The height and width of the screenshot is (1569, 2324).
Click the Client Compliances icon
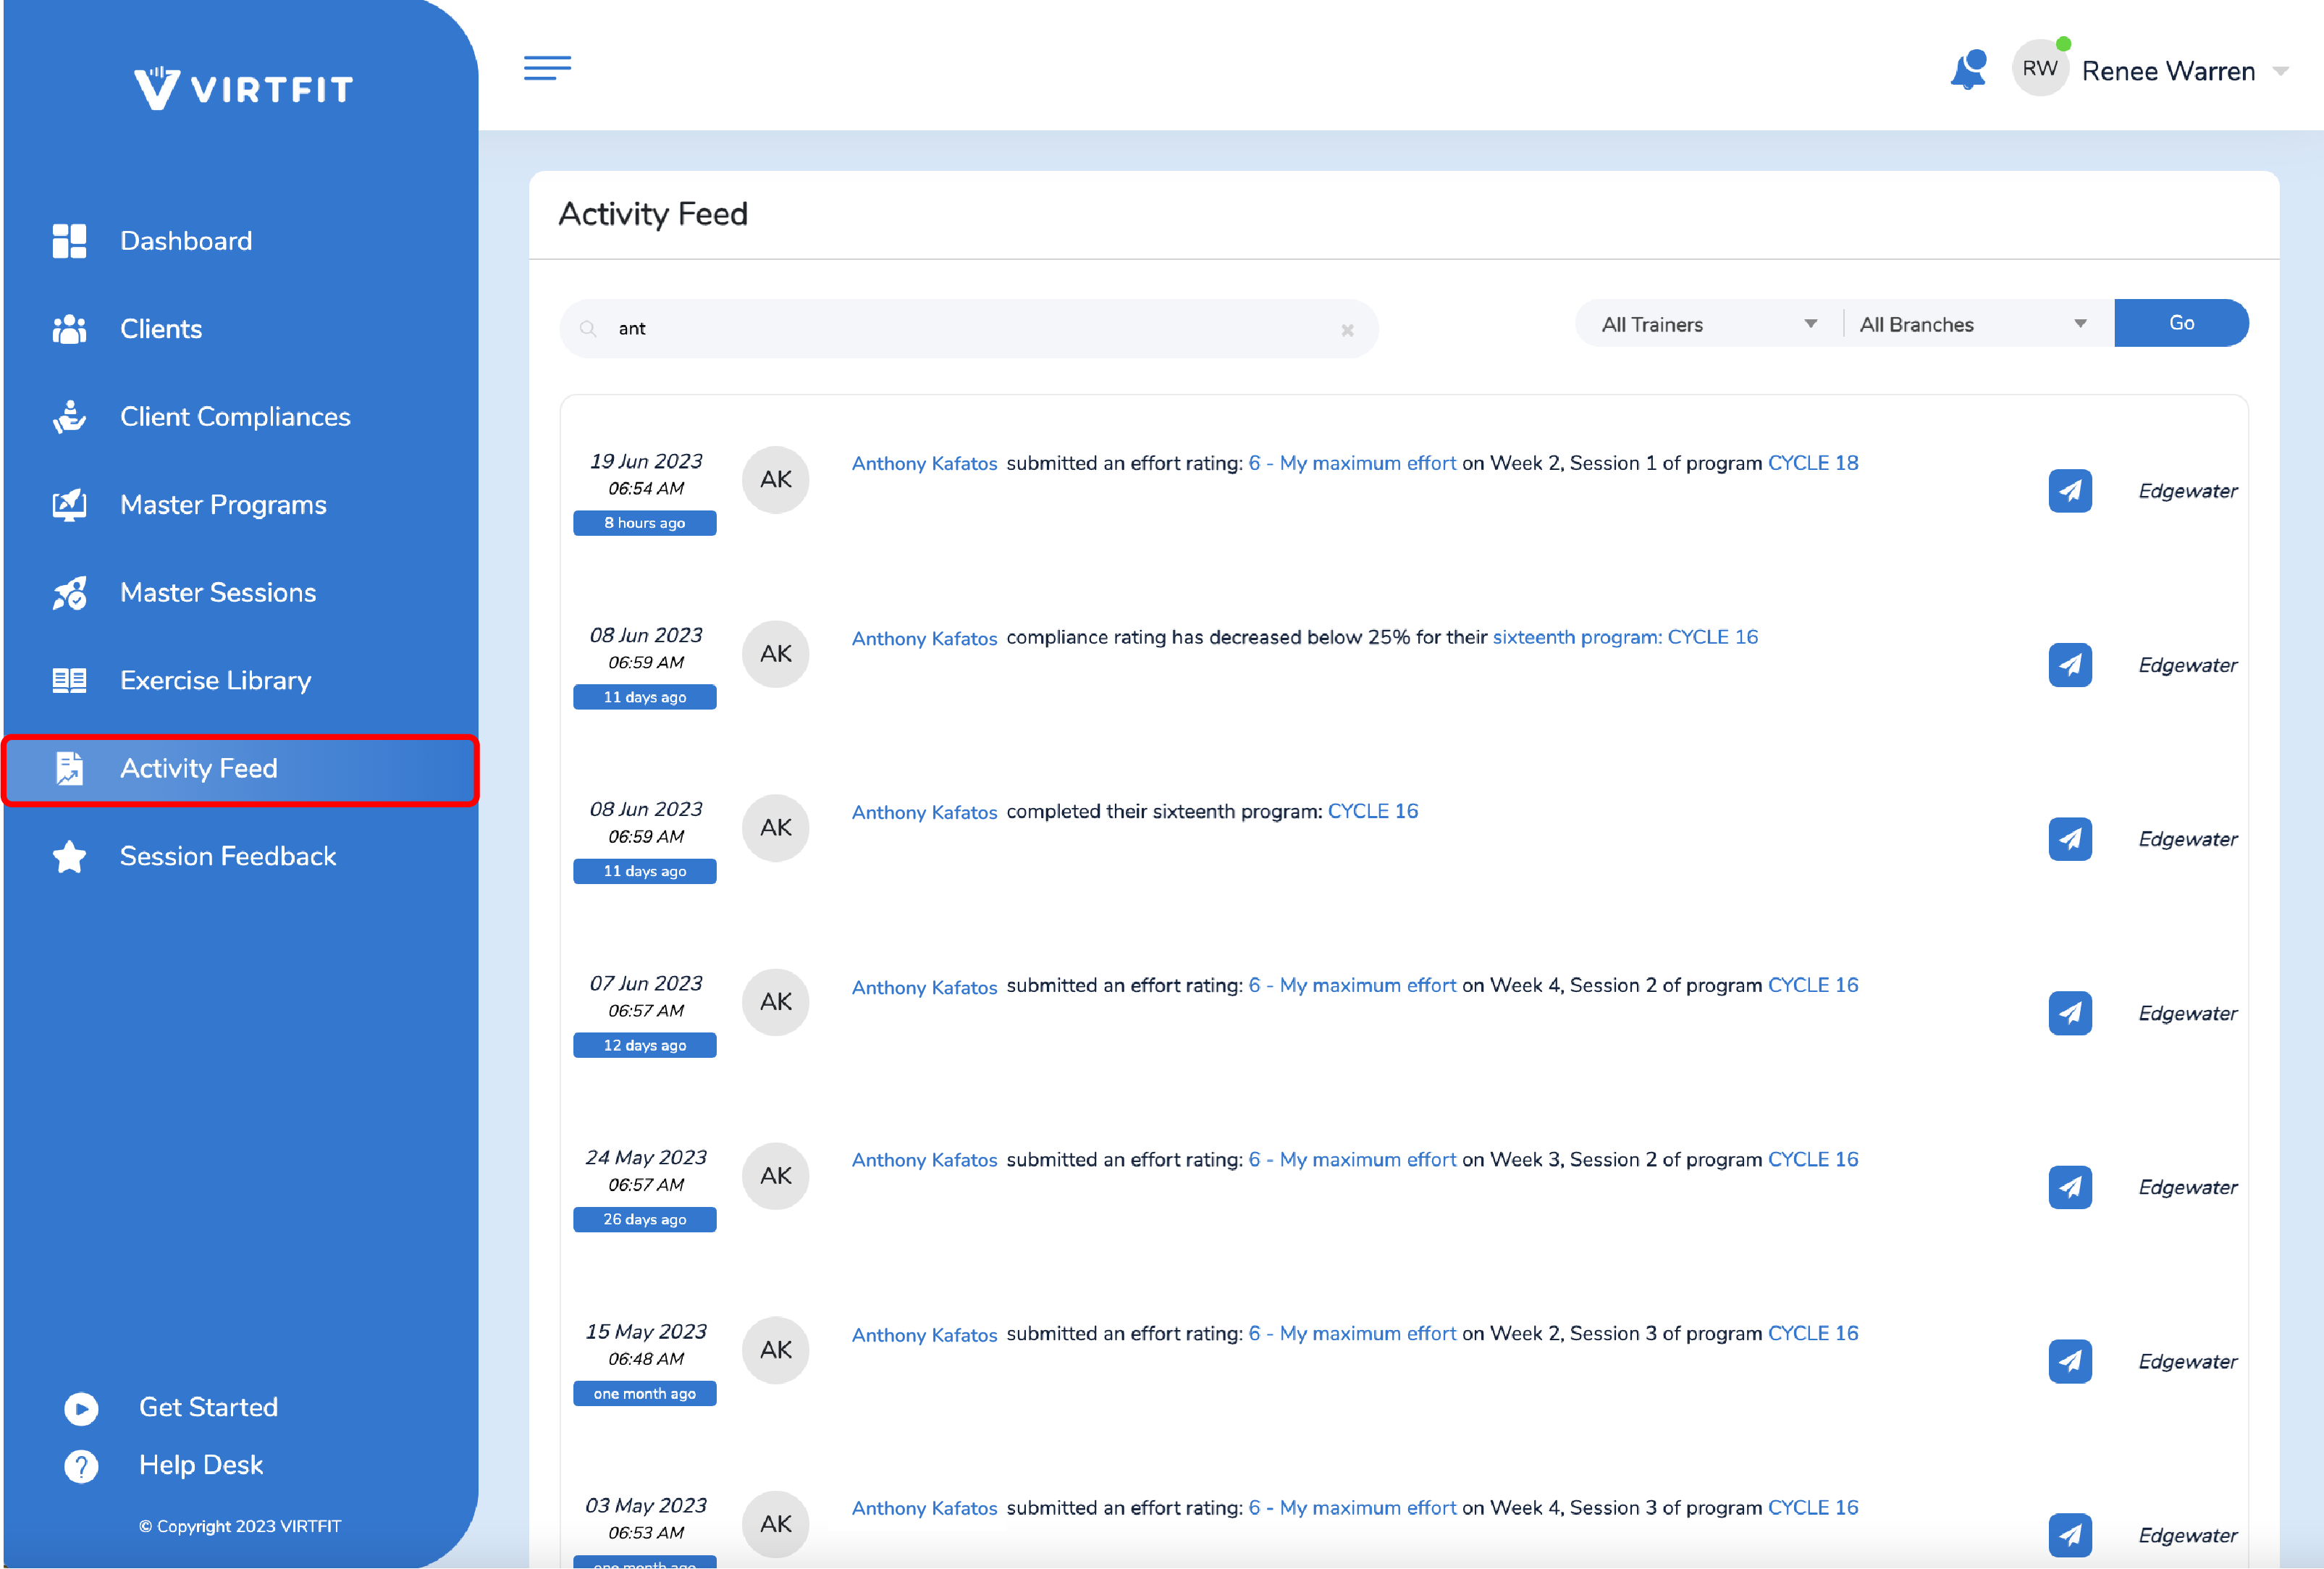tap(69, 417)
